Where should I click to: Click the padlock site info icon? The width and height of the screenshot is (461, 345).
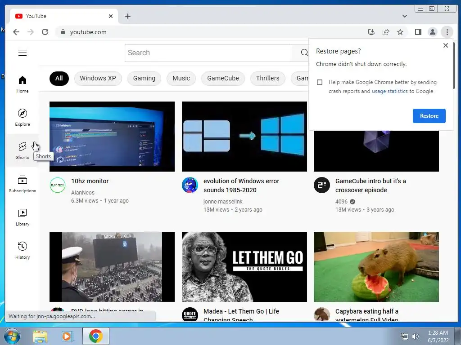click(63, 32)
